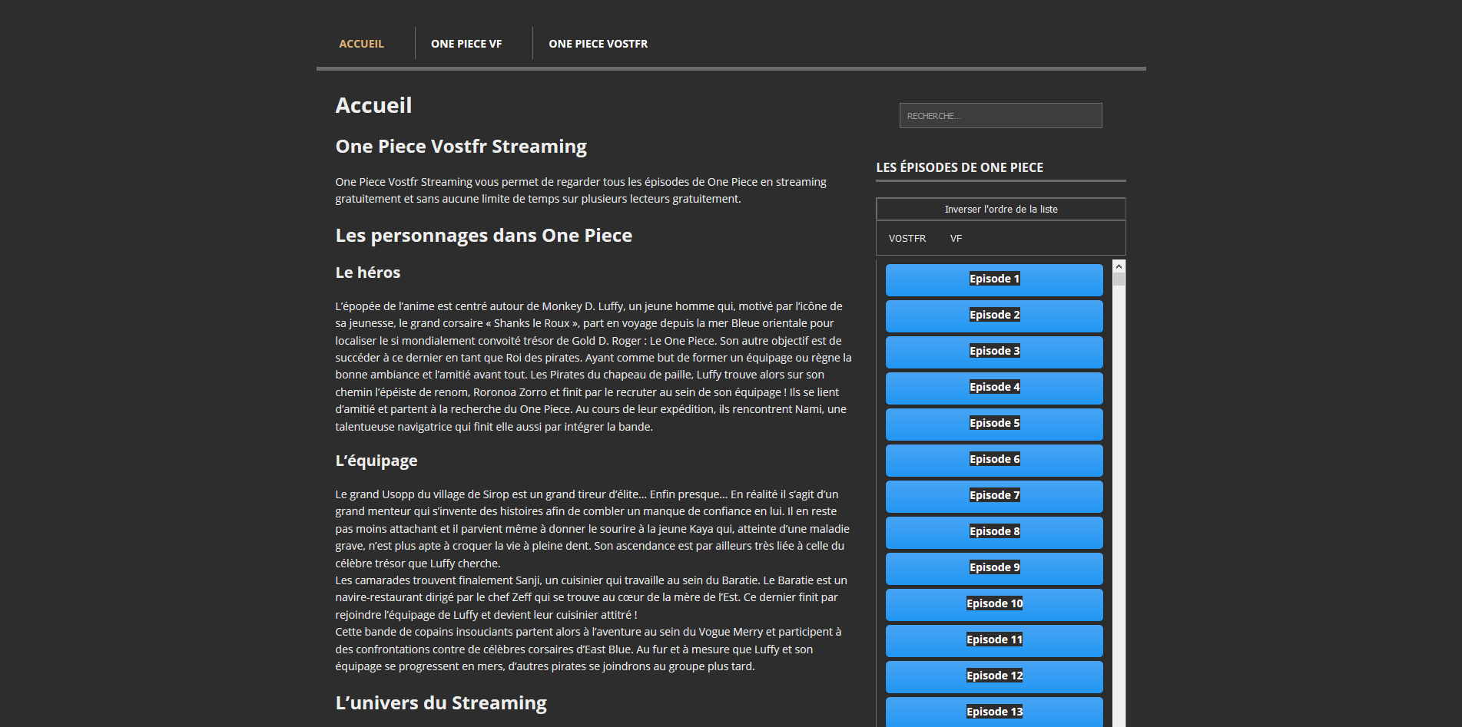Click the One Piece Vostfr Streaming heading
Screen dimensions: 1462x727
pyautogui.click(x=461, y=147)
